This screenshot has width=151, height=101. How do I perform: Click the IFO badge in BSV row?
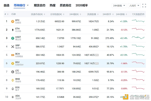coord(97,63)
